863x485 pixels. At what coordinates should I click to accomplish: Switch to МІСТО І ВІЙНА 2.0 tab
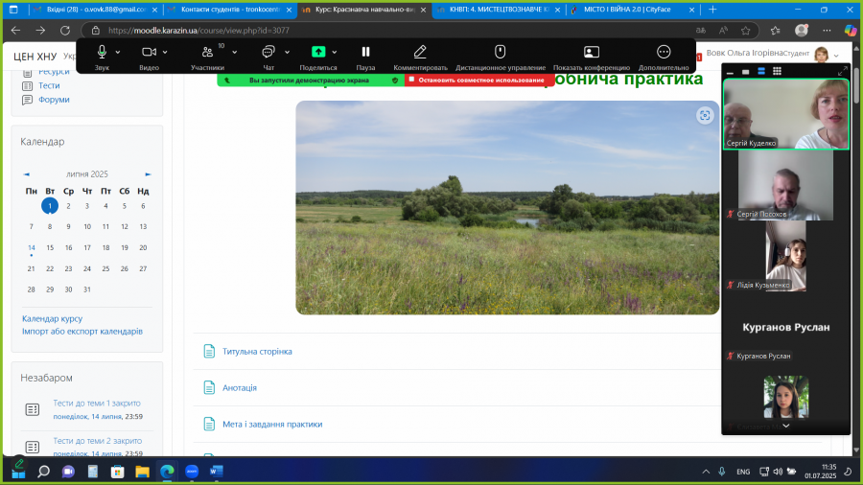[633, 10]
